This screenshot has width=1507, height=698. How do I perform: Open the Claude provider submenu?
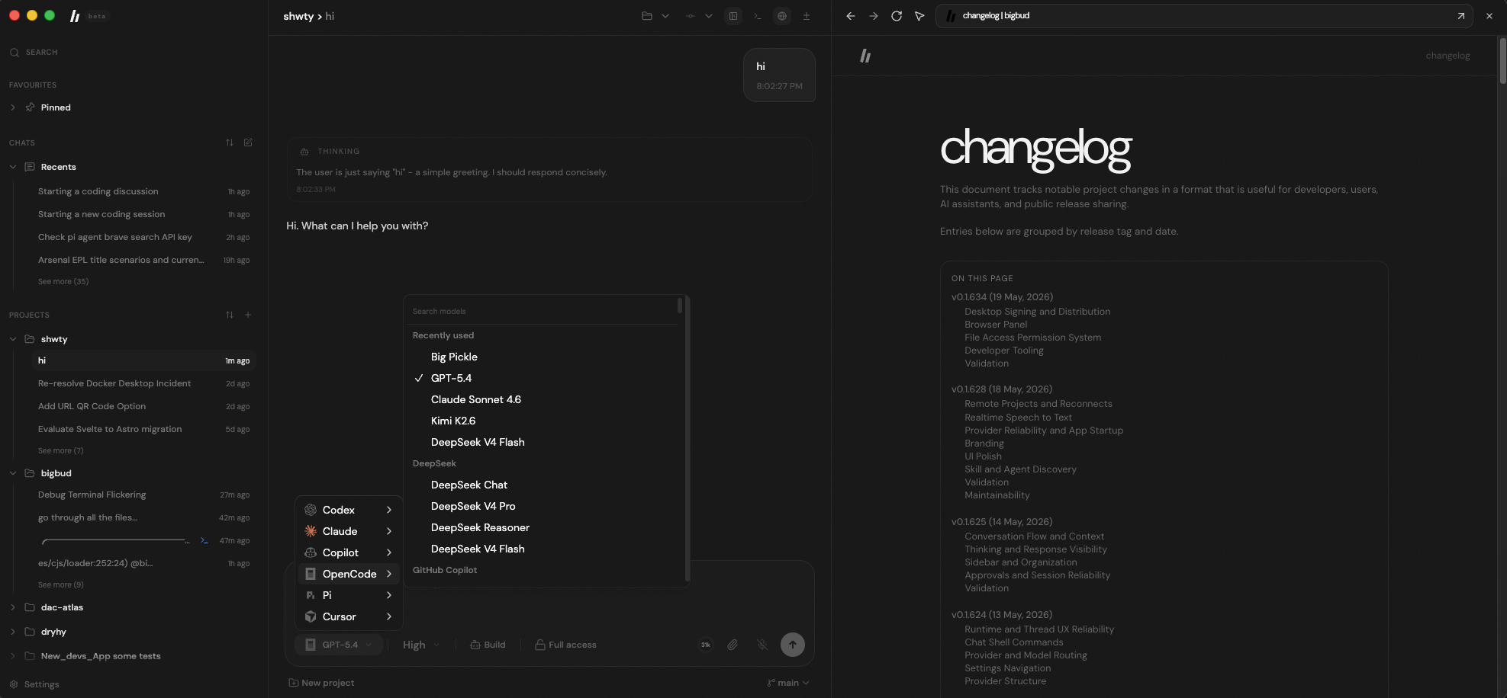click(349, 531)
